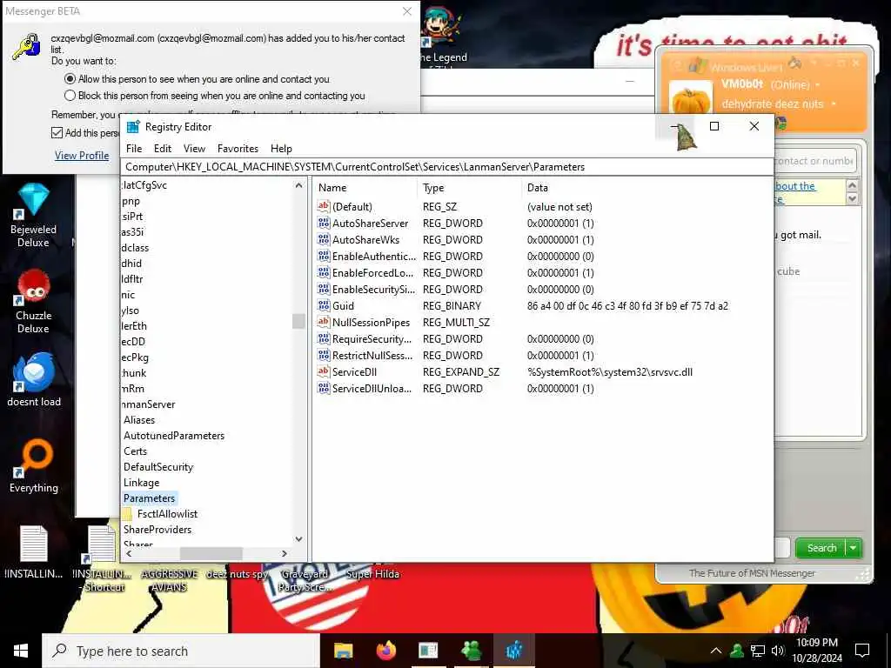Click the taskbar search box
The height and width of the screenshot is (668, 891).
point(181,651)
